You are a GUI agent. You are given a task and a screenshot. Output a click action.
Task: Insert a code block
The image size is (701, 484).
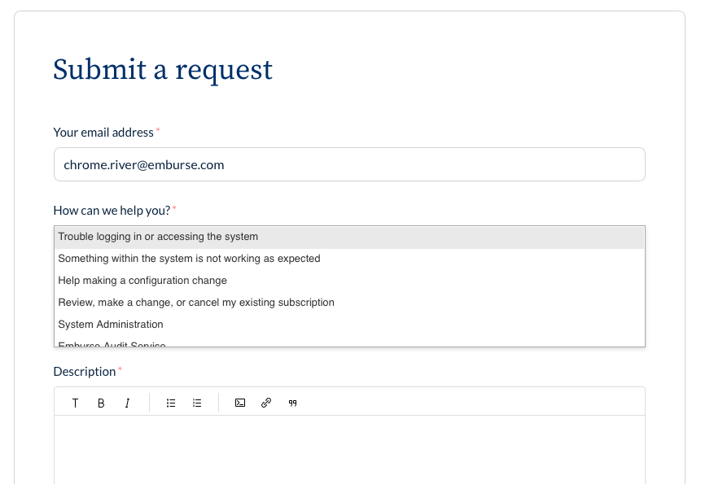pos(240,403)
